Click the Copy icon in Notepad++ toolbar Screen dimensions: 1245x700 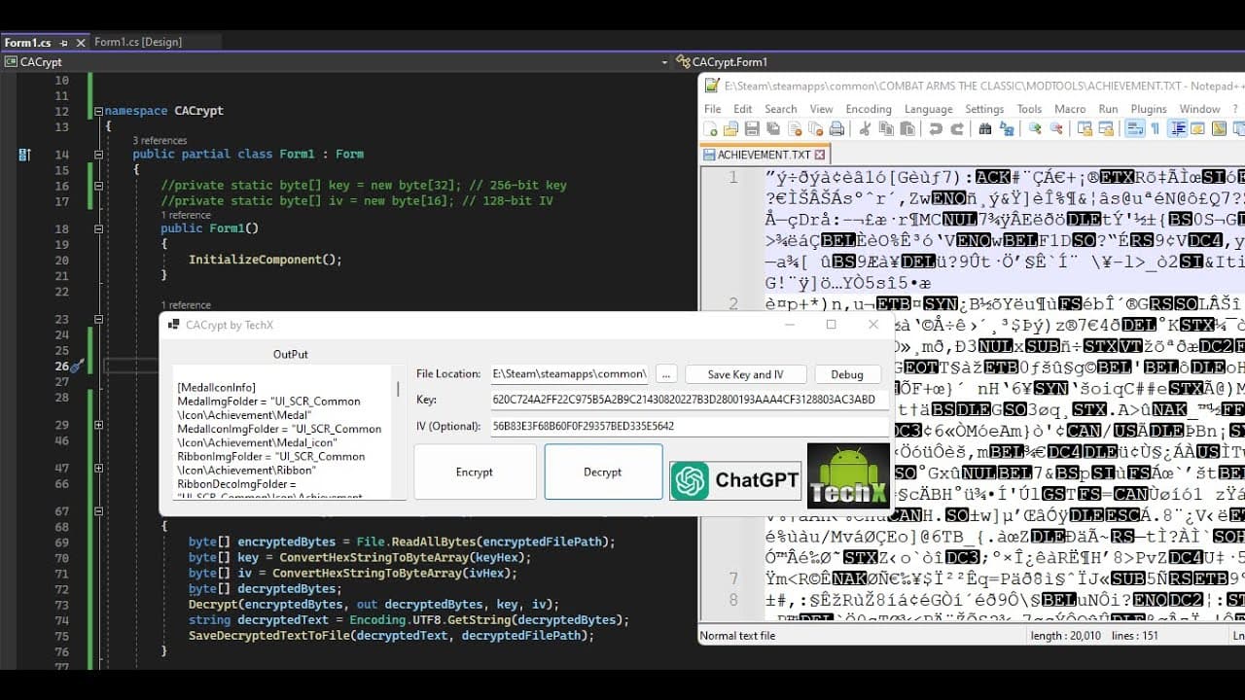[885, 129]
